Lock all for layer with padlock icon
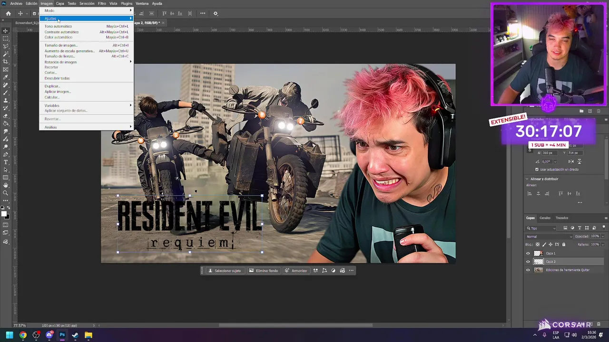 coord(564,245)
